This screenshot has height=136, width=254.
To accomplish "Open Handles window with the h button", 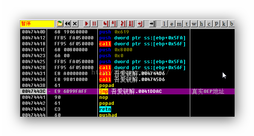I will pos(201,24).
